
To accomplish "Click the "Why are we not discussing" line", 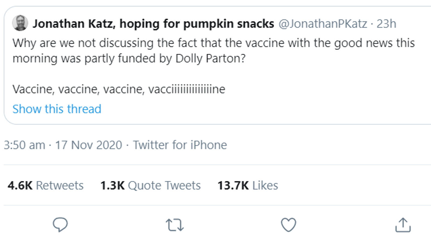I will click(213, 43).
